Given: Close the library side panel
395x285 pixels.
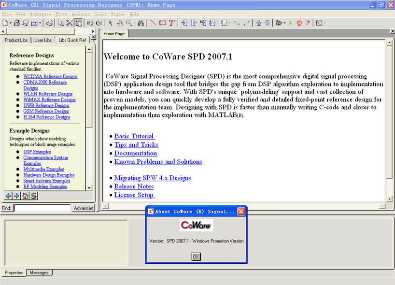Looking at the screenshot, I should click(94, 37).
